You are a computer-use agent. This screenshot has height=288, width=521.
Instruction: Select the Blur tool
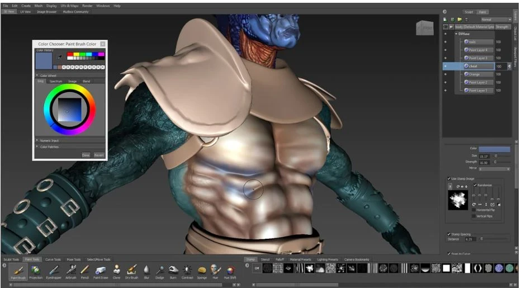(x=146, y=272)
